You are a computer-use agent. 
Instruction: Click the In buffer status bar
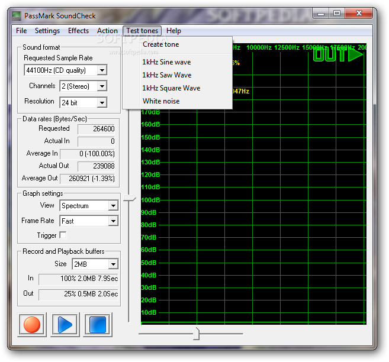(x=78, y=279)
